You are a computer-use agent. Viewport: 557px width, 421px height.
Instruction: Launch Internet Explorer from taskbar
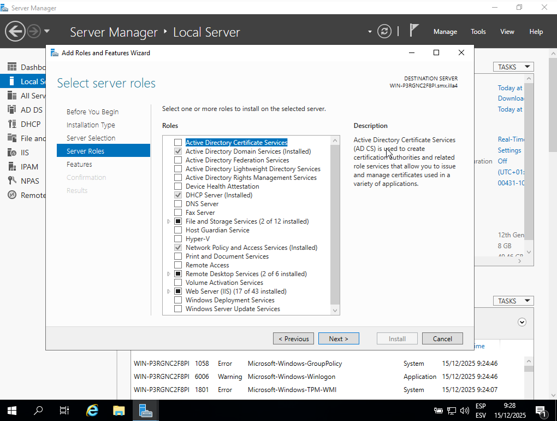coord(93,410)
